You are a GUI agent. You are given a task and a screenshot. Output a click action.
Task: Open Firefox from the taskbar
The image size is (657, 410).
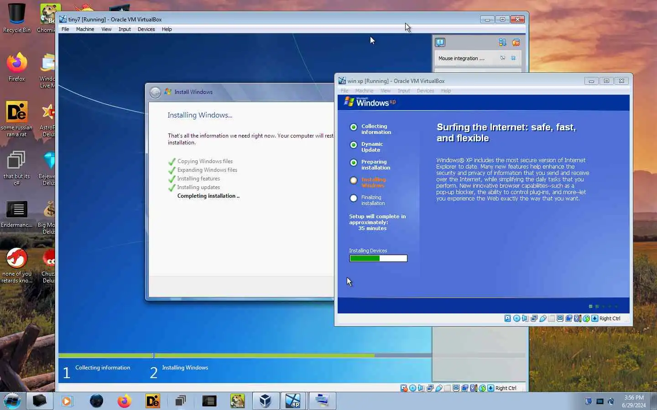click(124, 401)
